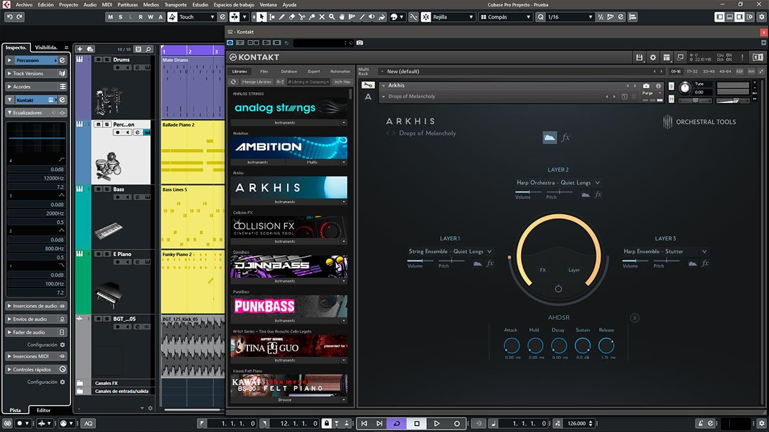
Task: Select the Mute X tool
Action: point(322,17)
